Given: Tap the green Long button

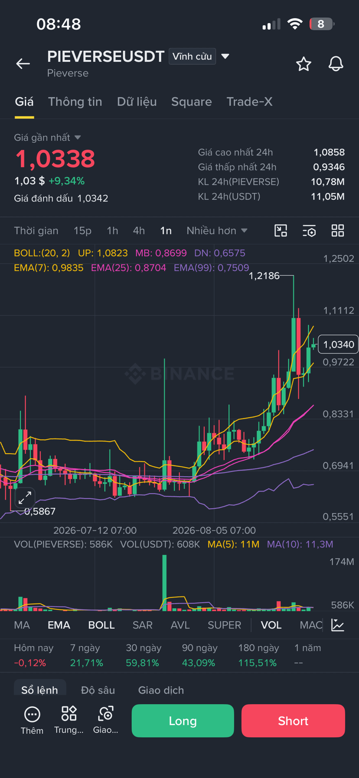Looking at the screenshot, I should click(183, 721).
